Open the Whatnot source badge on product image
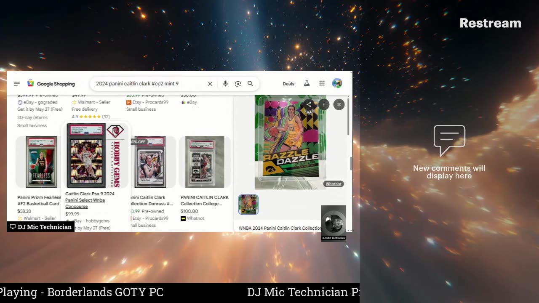This screenshot has height=303, width=539. tap(334, 184)
